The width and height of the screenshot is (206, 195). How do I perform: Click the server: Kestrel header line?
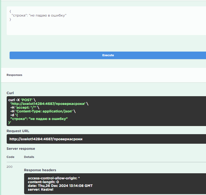coord(40,189)
